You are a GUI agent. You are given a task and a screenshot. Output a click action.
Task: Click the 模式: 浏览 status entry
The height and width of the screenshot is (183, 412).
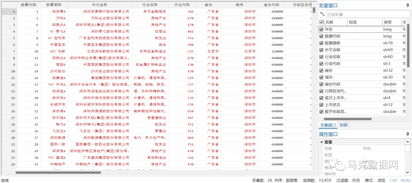click(x=375, y=180)
